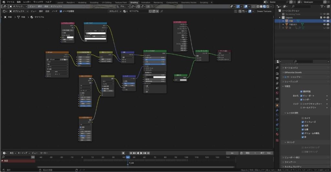Open the Physics properties tab icon

(277, 120)
